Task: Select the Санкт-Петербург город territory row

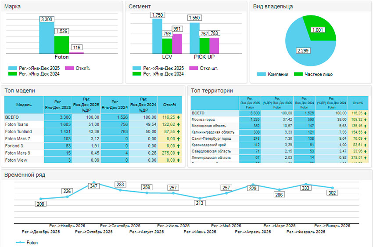Action: (x=212, y=138)
